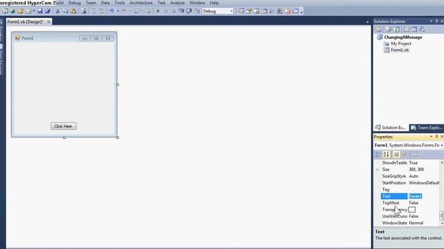Image resolution: width=444 pixels, height=249 pixels.
Task: Click the Copy icon in toolbar
Action: (65, 11)
